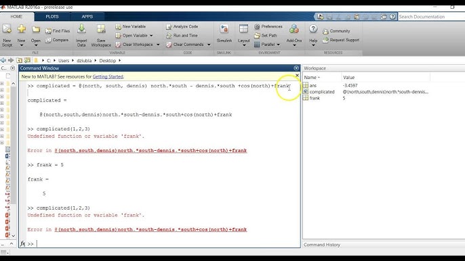This screenshot has width=465, height=261.
Task: Click the Import Data icon
Action: pos(81,29)
